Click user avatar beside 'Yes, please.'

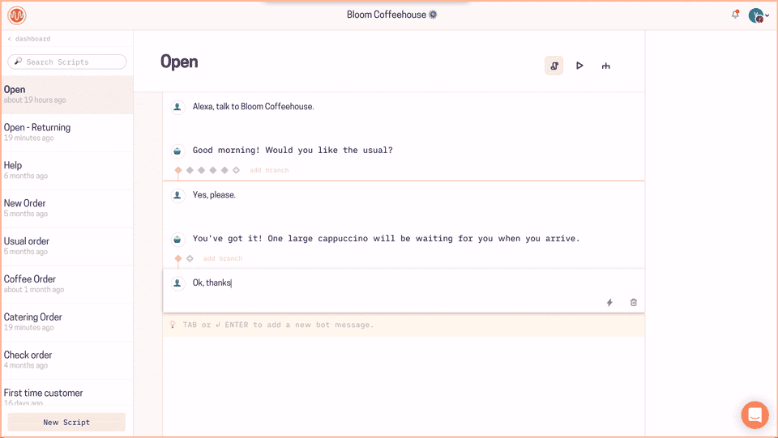point(177,195)
